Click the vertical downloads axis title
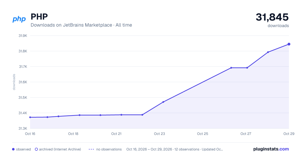The height and width of the screenshot is (158, 301). tap(14, 82)
